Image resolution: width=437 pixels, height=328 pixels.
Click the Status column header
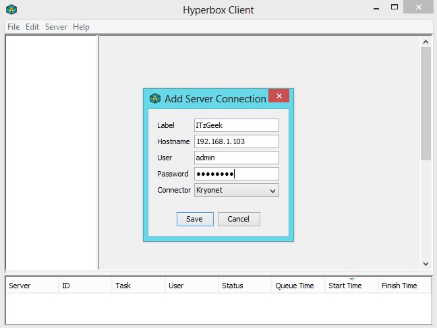pyautogui.click(x=233, y=286)
